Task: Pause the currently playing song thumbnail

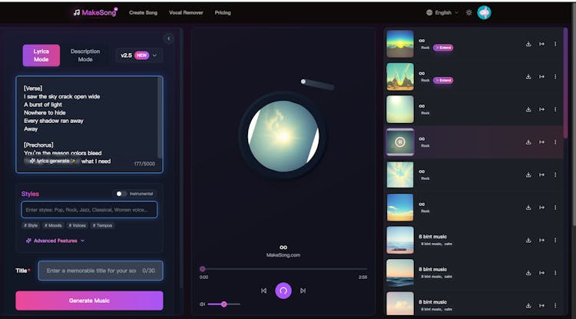Action: tap(399, 141)
